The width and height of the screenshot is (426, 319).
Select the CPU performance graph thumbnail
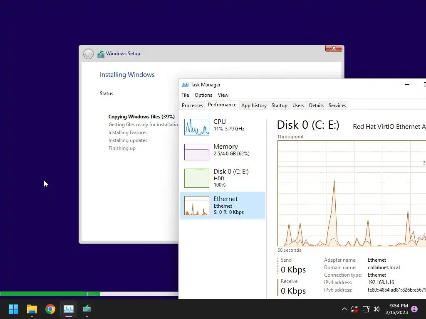coord(197,127)
